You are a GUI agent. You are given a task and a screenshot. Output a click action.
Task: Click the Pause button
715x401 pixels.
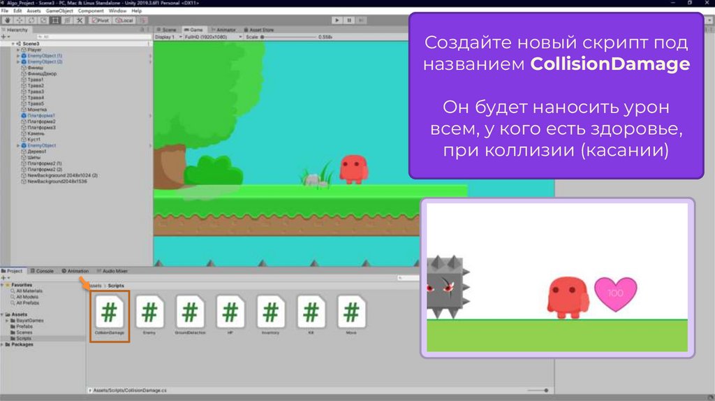pyautogui.click(x=349, y=20)
